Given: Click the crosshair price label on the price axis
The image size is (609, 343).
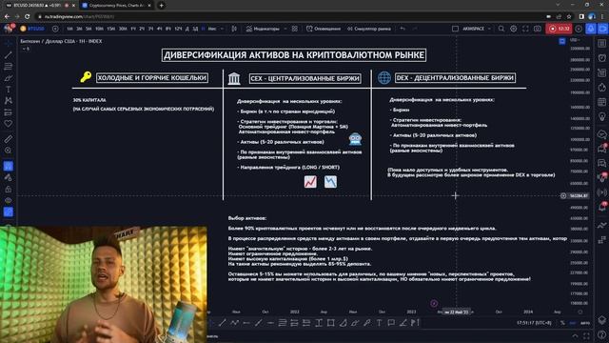Looking at the screenshot, I should (579, 196).
